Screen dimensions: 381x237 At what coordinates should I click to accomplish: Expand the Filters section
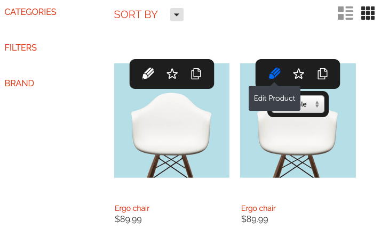click(21, 47)
